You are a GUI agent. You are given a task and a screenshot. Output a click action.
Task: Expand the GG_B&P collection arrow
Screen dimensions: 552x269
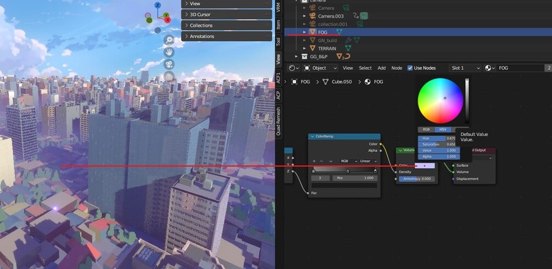(x=297, y=57)
